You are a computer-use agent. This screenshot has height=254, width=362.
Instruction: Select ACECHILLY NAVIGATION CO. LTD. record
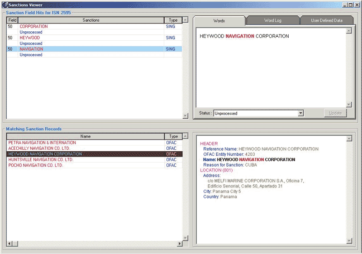(x=39, y=149)
